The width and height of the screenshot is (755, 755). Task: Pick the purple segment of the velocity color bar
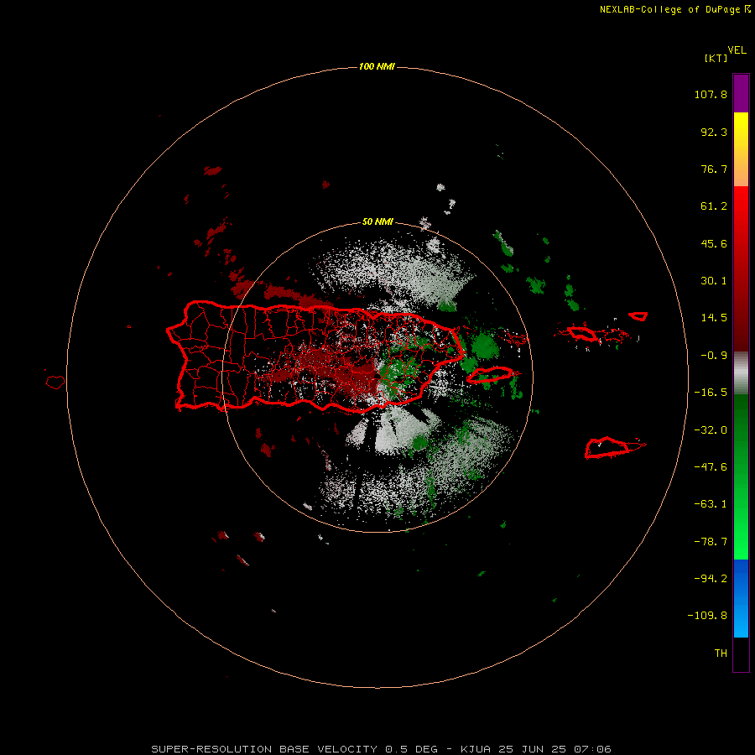(x=741, y=93)
